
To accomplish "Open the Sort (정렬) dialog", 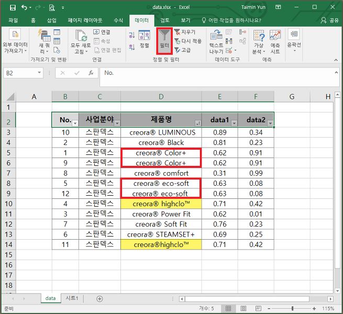I will (x=144, y=39).
